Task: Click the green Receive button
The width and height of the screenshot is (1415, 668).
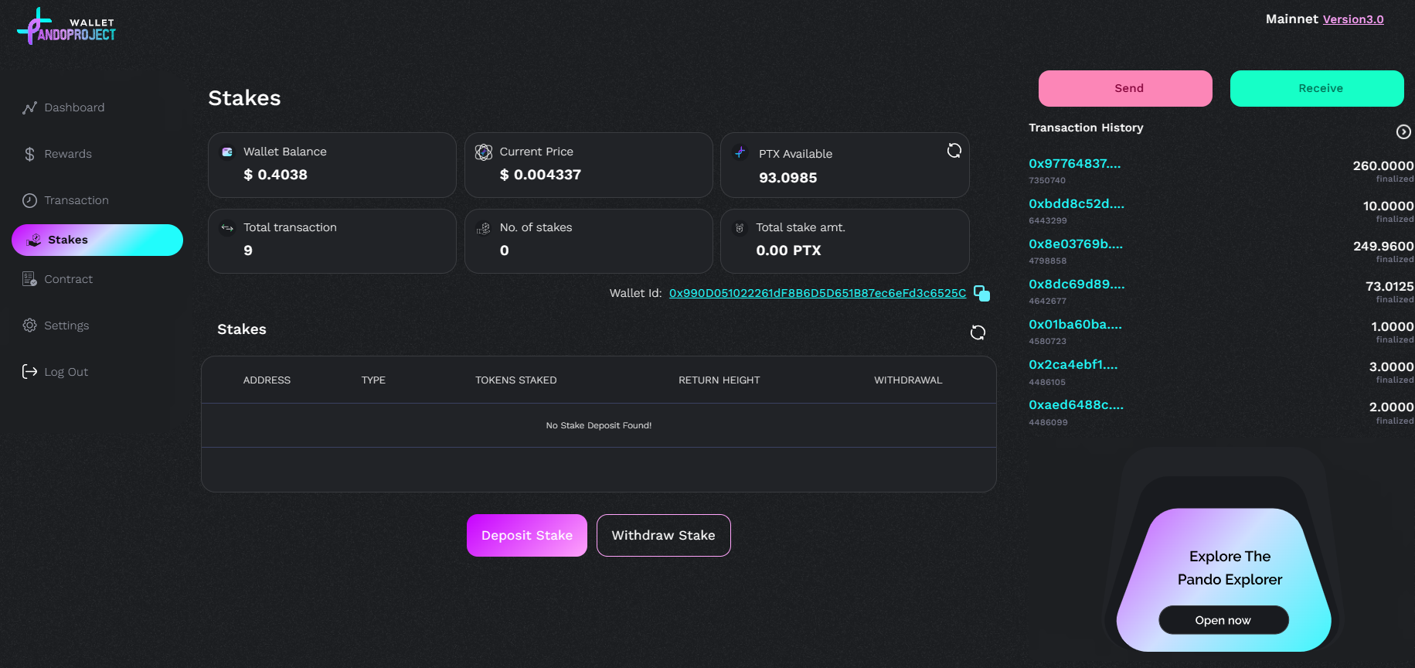Action: point(1316,88)
